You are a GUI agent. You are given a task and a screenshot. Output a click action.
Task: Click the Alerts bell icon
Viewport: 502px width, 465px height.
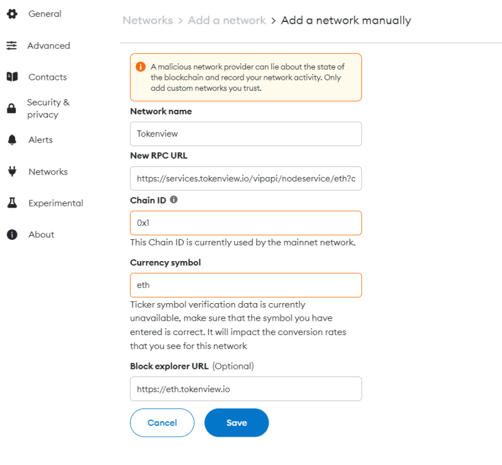tap(12, 140)
